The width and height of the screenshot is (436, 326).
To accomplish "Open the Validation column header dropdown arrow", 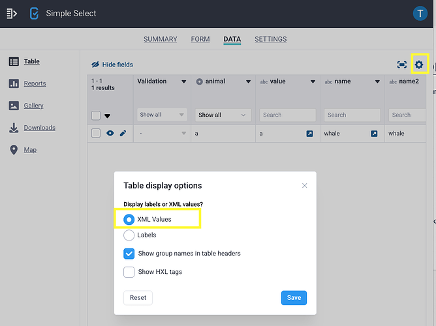I will pos(184,81).
